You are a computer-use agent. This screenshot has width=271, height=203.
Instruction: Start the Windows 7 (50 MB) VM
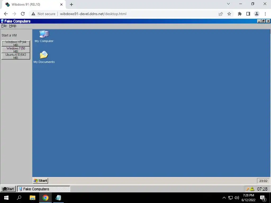pos(16,50)
